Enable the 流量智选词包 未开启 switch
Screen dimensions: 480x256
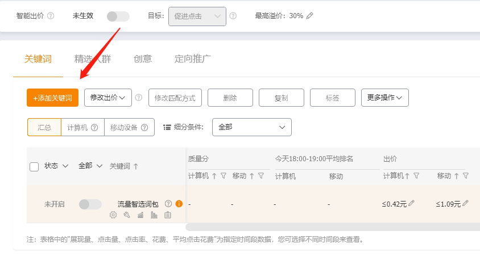tap(90, 204)
